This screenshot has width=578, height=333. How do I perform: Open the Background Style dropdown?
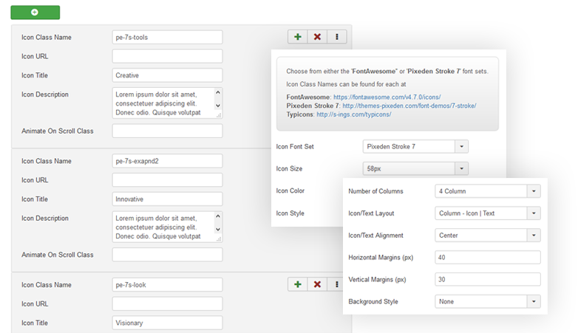(x=488, y=301)
